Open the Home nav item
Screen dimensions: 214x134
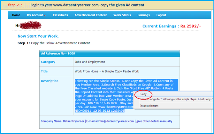16,15
